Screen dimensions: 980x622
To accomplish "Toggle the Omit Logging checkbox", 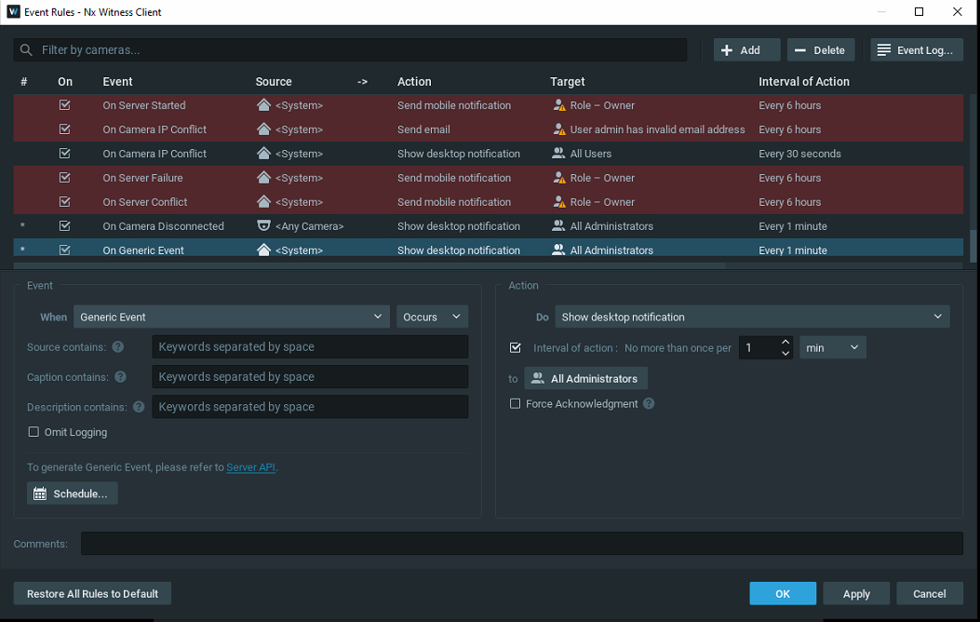I will [x=34, y=432].
